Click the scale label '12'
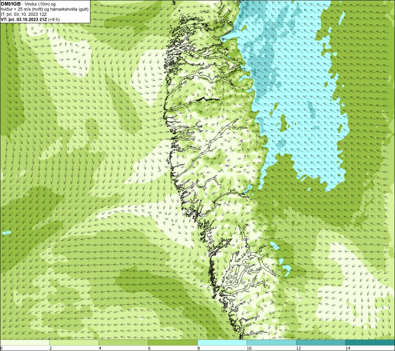The height and width of the screenshot is (351, 395). (298, 349)
